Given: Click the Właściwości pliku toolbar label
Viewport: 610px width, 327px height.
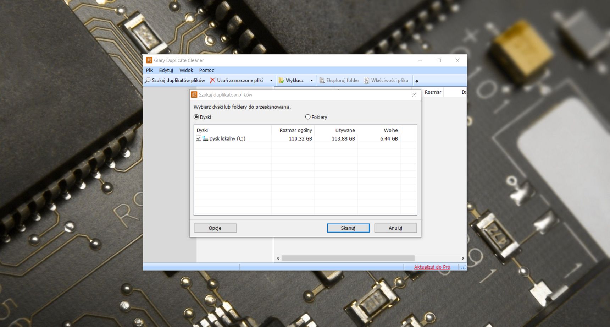Looking at the screenshot, I should [390, 81].
